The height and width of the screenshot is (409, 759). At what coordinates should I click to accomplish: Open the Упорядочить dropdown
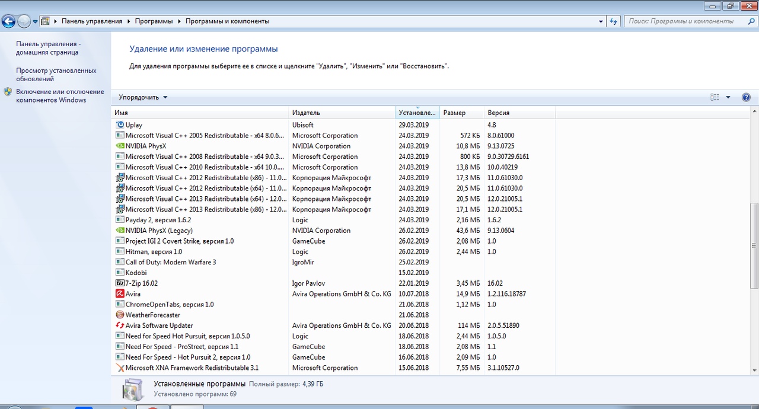(x=143, y=97)
